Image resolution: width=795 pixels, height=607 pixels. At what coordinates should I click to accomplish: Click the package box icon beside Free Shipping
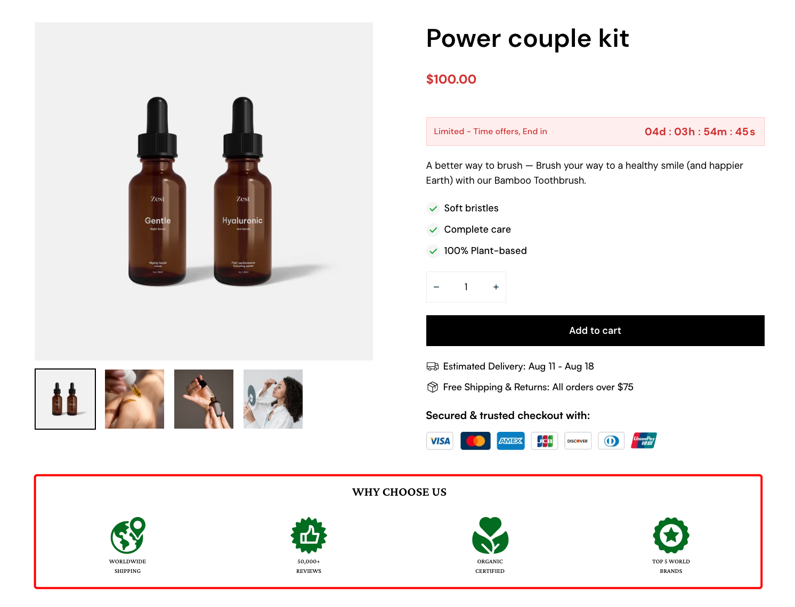(x=433, y=387)
